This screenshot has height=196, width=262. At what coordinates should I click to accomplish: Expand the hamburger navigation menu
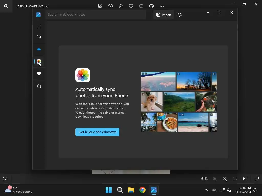click(x=39, y=27)
